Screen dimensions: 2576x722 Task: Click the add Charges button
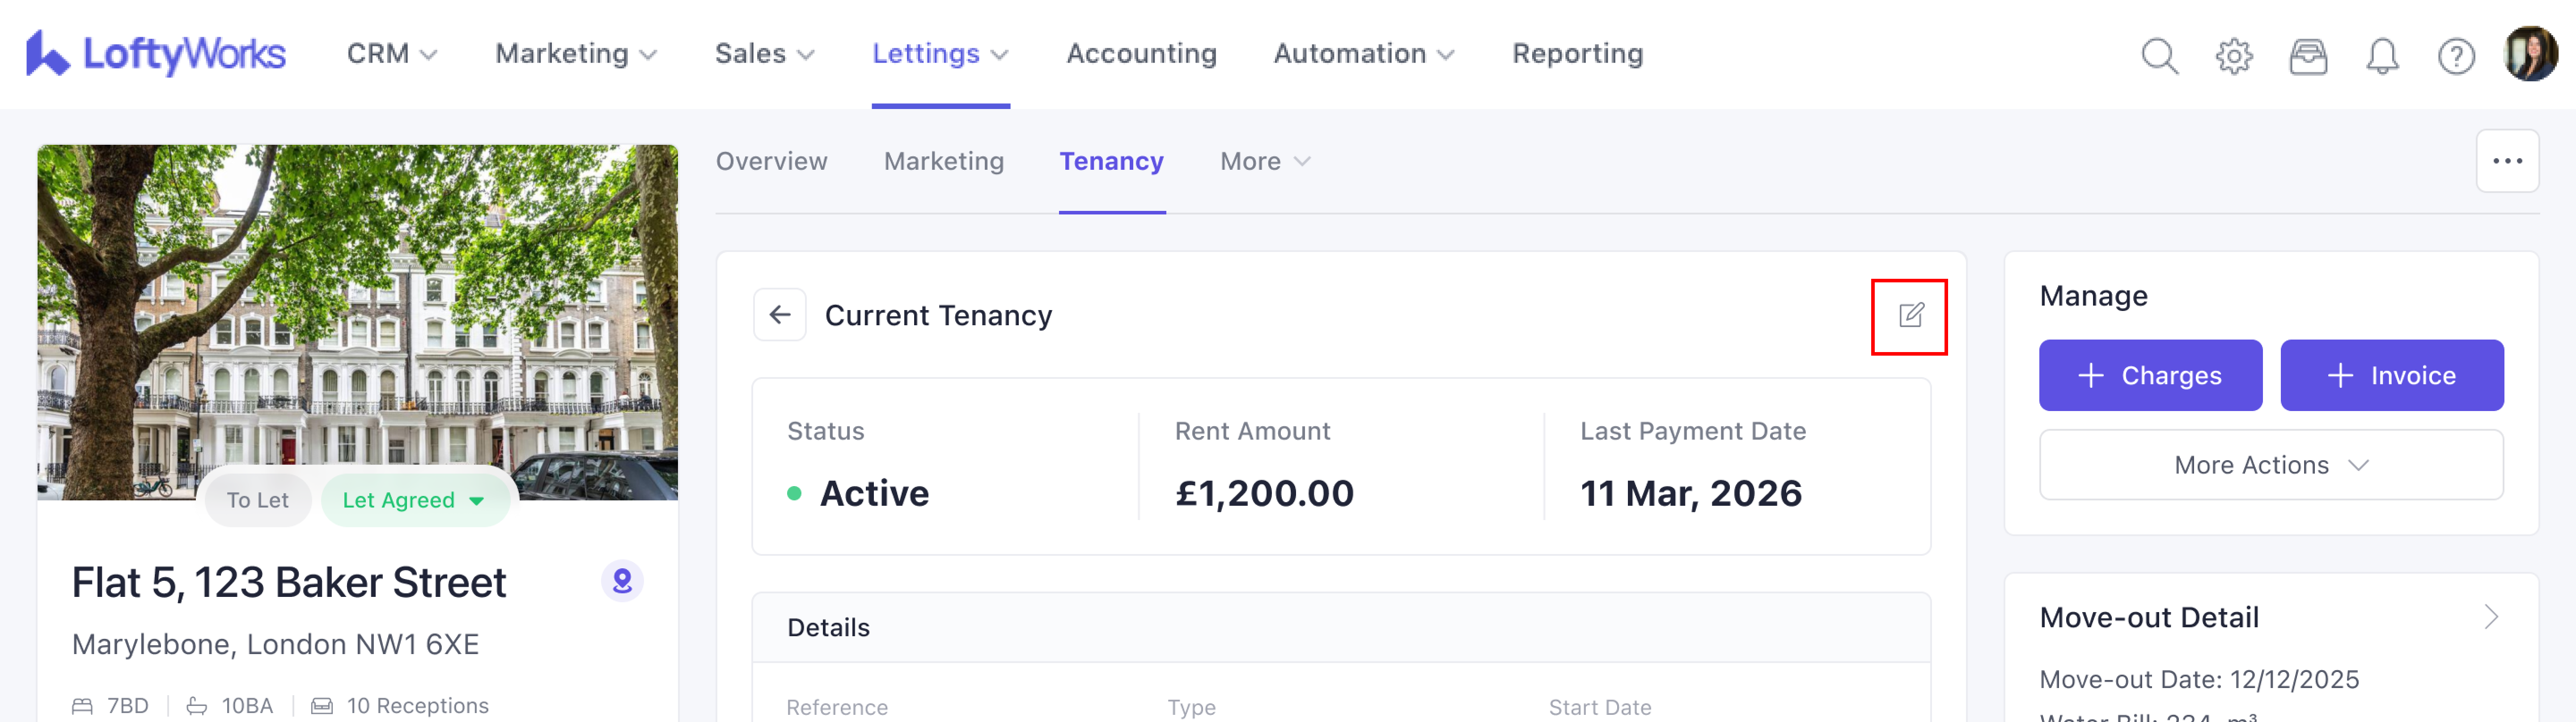click(2149, 375)
